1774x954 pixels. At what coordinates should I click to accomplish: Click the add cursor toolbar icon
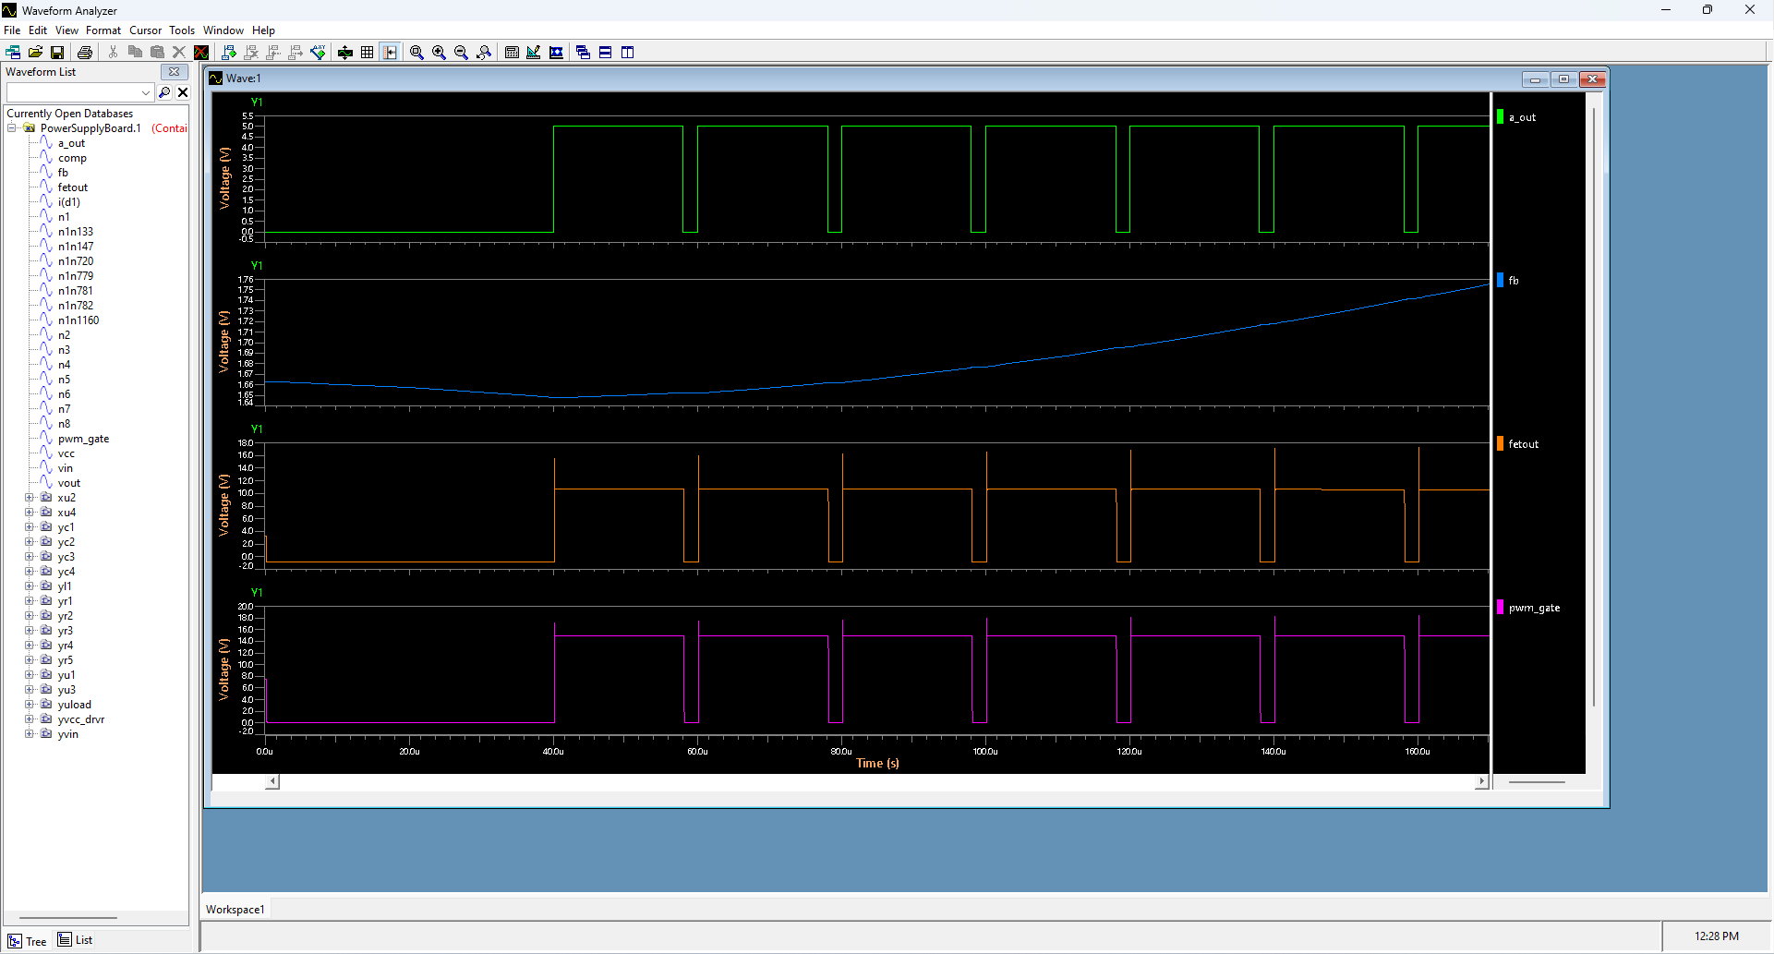229,53
